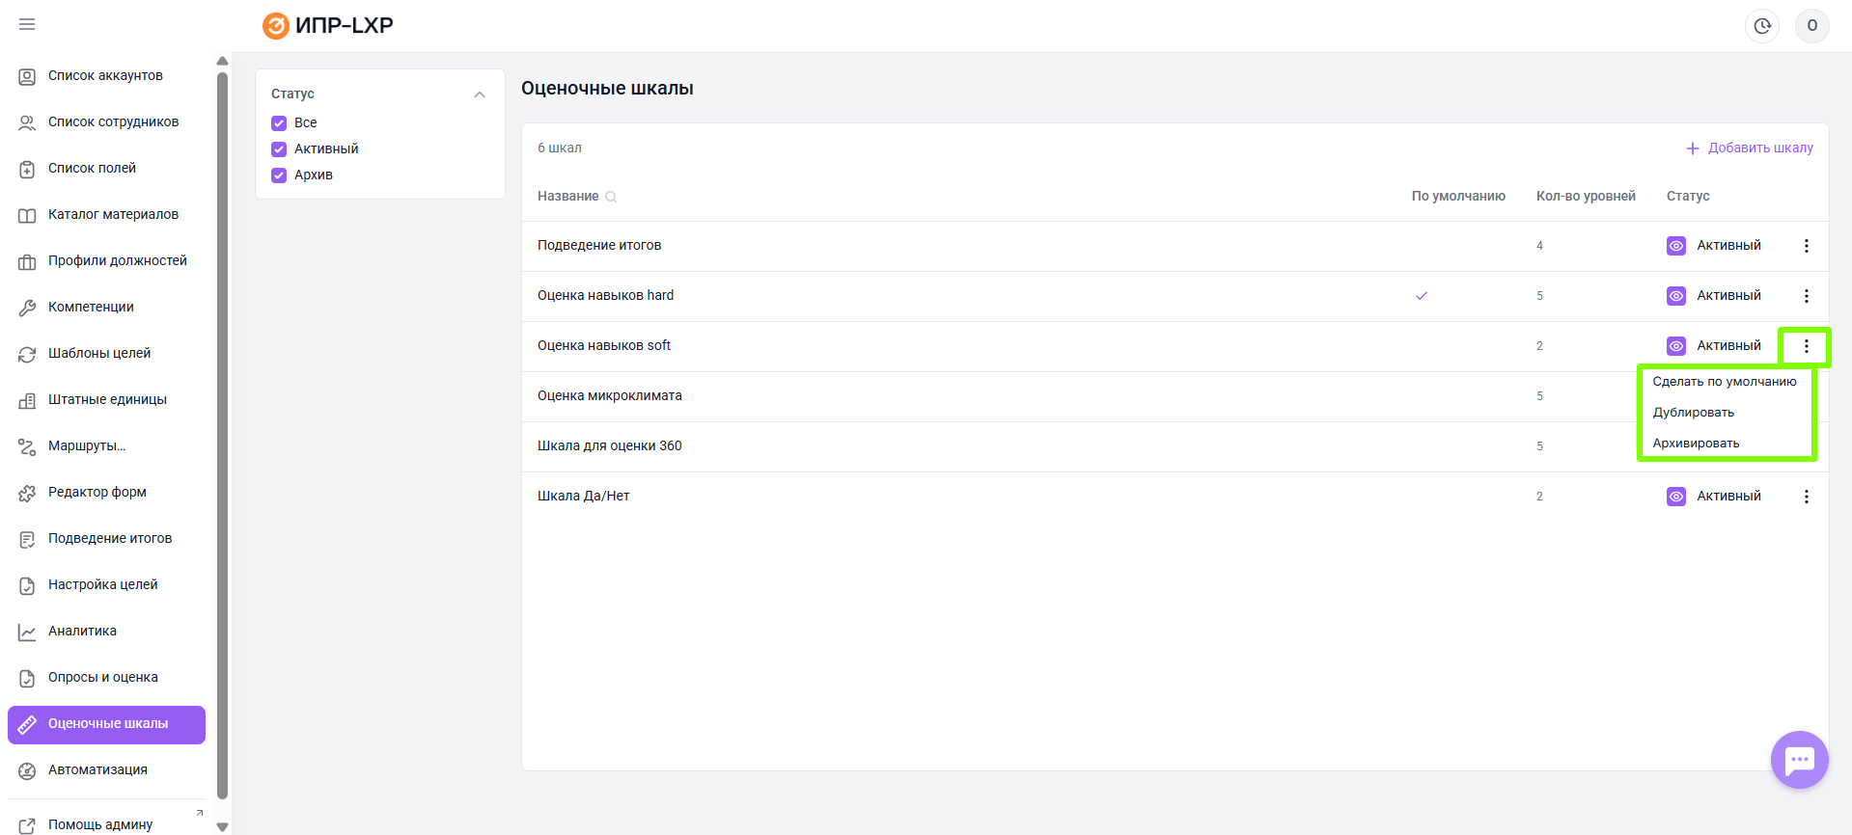Click the По умолчанию column header
The image size is (1852, 835).
tap(1458, 197)
